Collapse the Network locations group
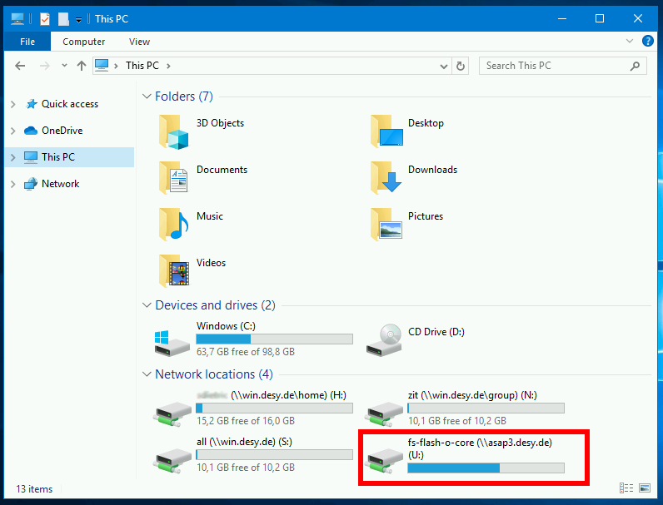The width and height of the screenshot is (663, 505). (x=147, y=374)
